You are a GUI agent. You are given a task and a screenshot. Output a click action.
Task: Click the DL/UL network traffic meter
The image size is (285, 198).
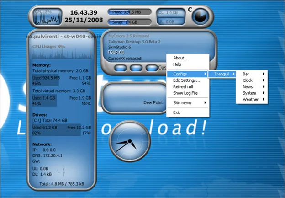tap(171, 17)
